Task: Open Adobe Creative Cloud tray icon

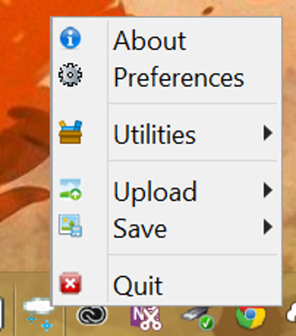Action: click(92, 315)
